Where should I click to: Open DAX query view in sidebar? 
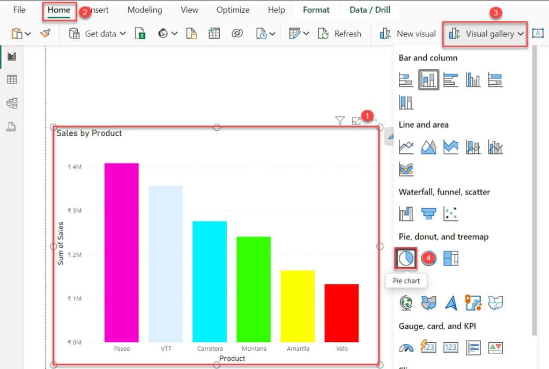[11, 127]
